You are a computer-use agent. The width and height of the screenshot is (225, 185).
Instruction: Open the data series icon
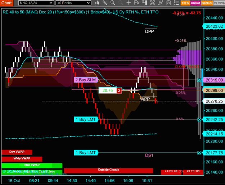[x=152, y=3]
